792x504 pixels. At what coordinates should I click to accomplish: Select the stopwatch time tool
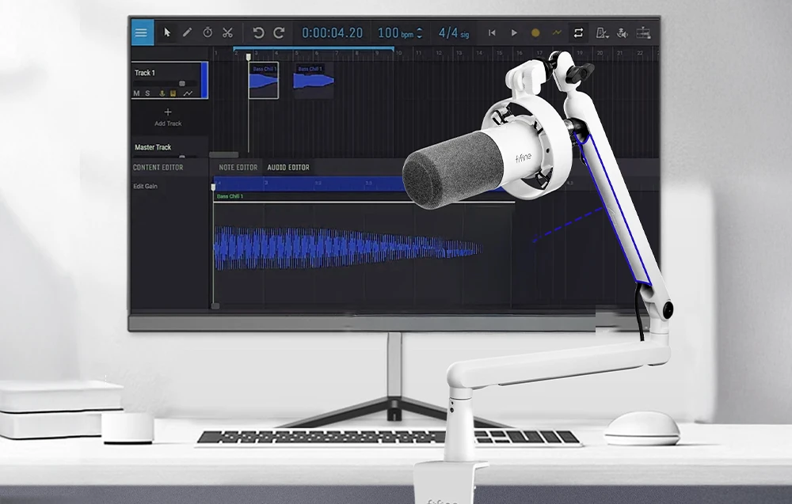[x=208, y=32]
